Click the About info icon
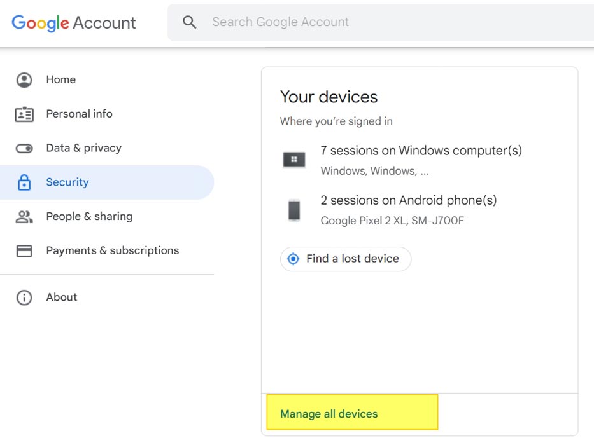This screenshot has width=594, height=445. click(24, 298)
